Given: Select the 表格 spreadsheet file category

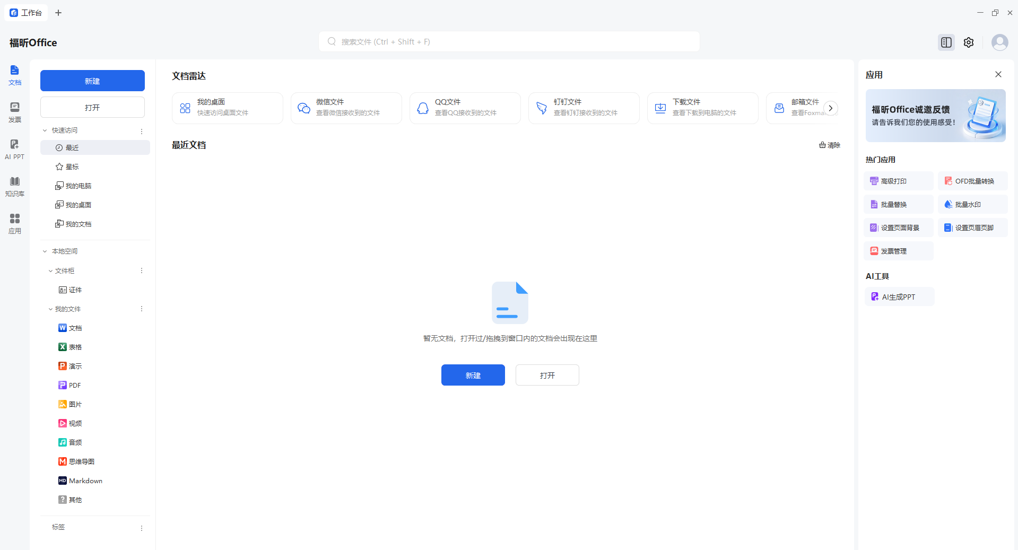Looking at the screenshot, I should (95, 347).
